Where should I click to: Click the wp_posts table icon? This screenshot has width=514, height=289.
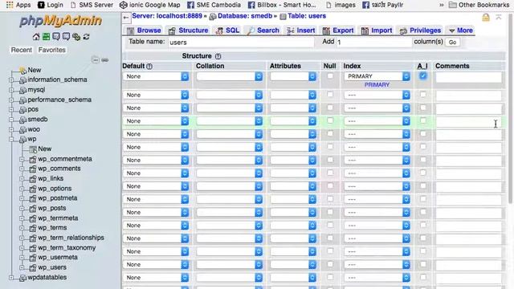33,209
